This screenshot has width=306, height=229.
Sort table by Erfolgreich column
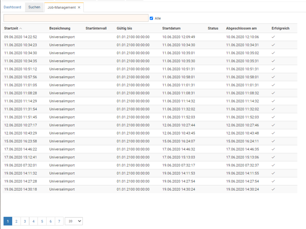280,28
